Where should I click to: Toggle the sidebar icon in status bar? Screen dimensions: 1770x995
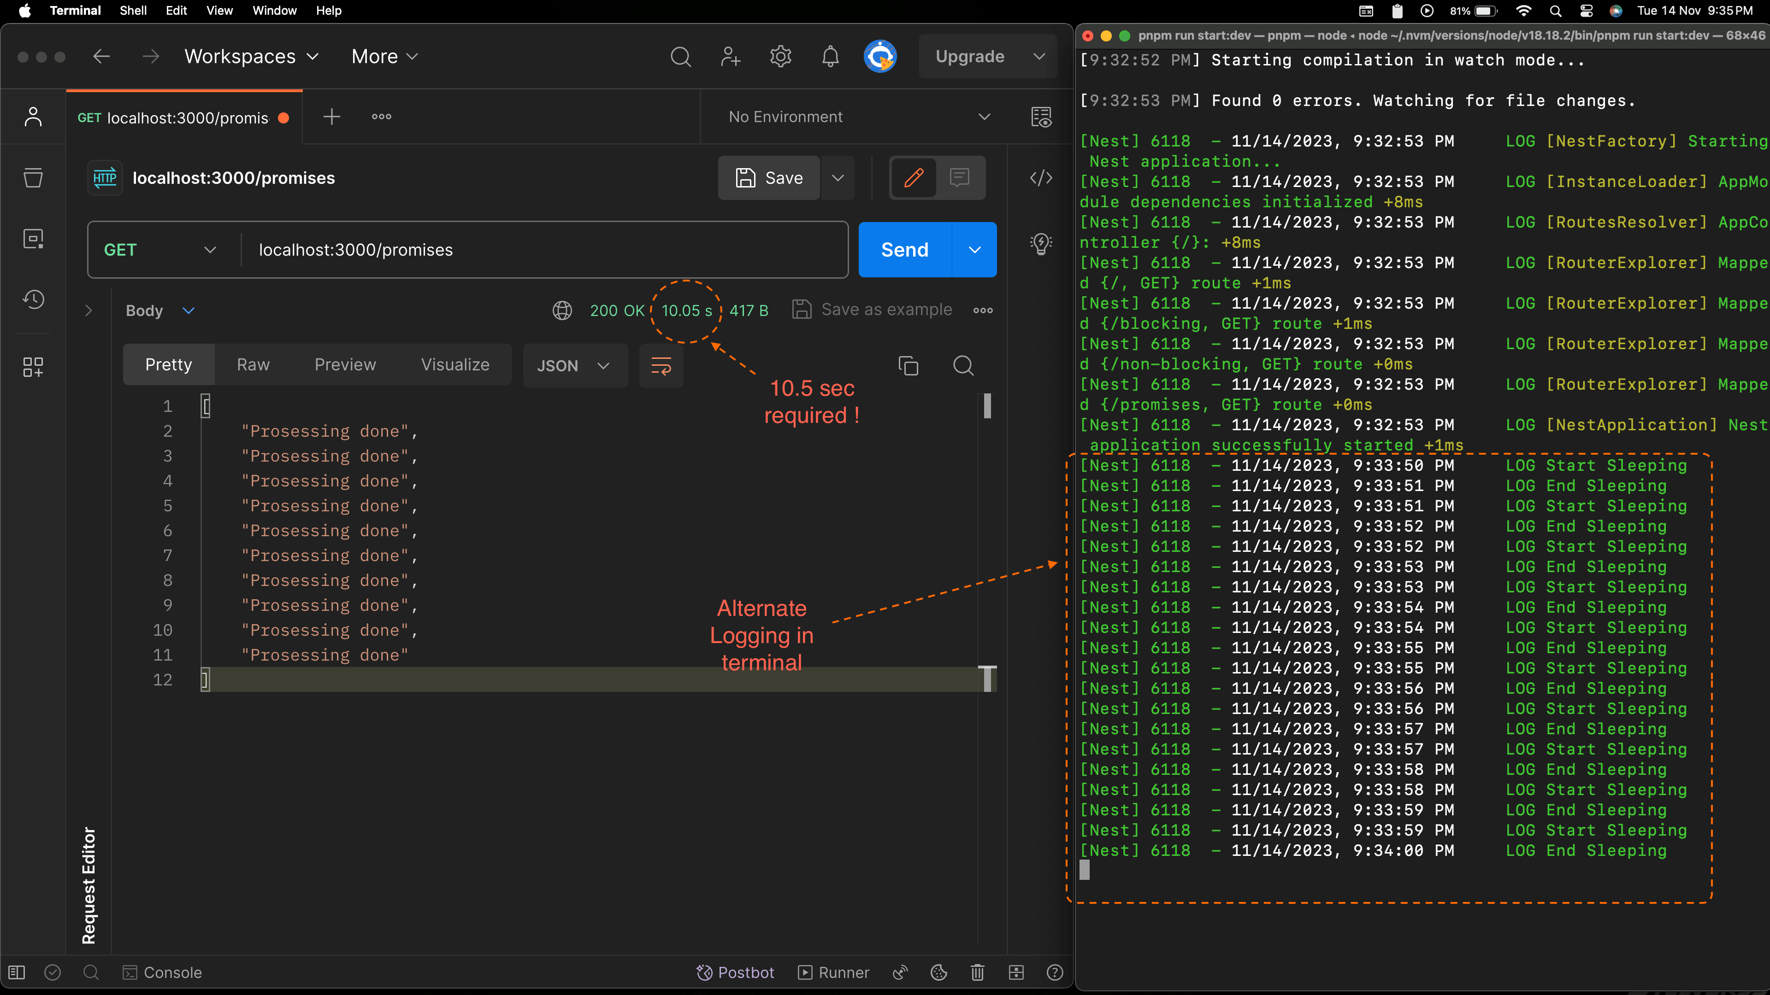point(17,972)
